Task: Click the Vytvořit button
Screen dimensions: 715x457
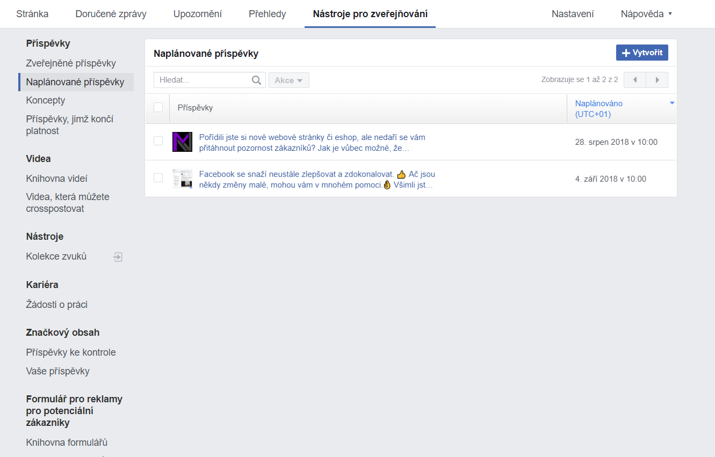Action: (x=642, y=53)
